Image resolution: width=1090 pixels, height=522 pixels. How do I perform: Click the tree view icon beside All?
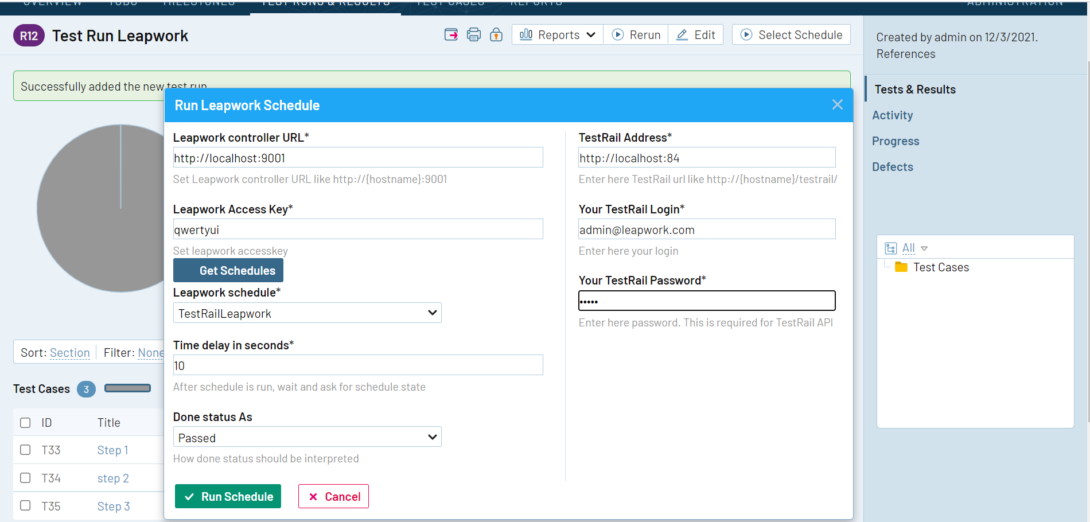(890, 248)
